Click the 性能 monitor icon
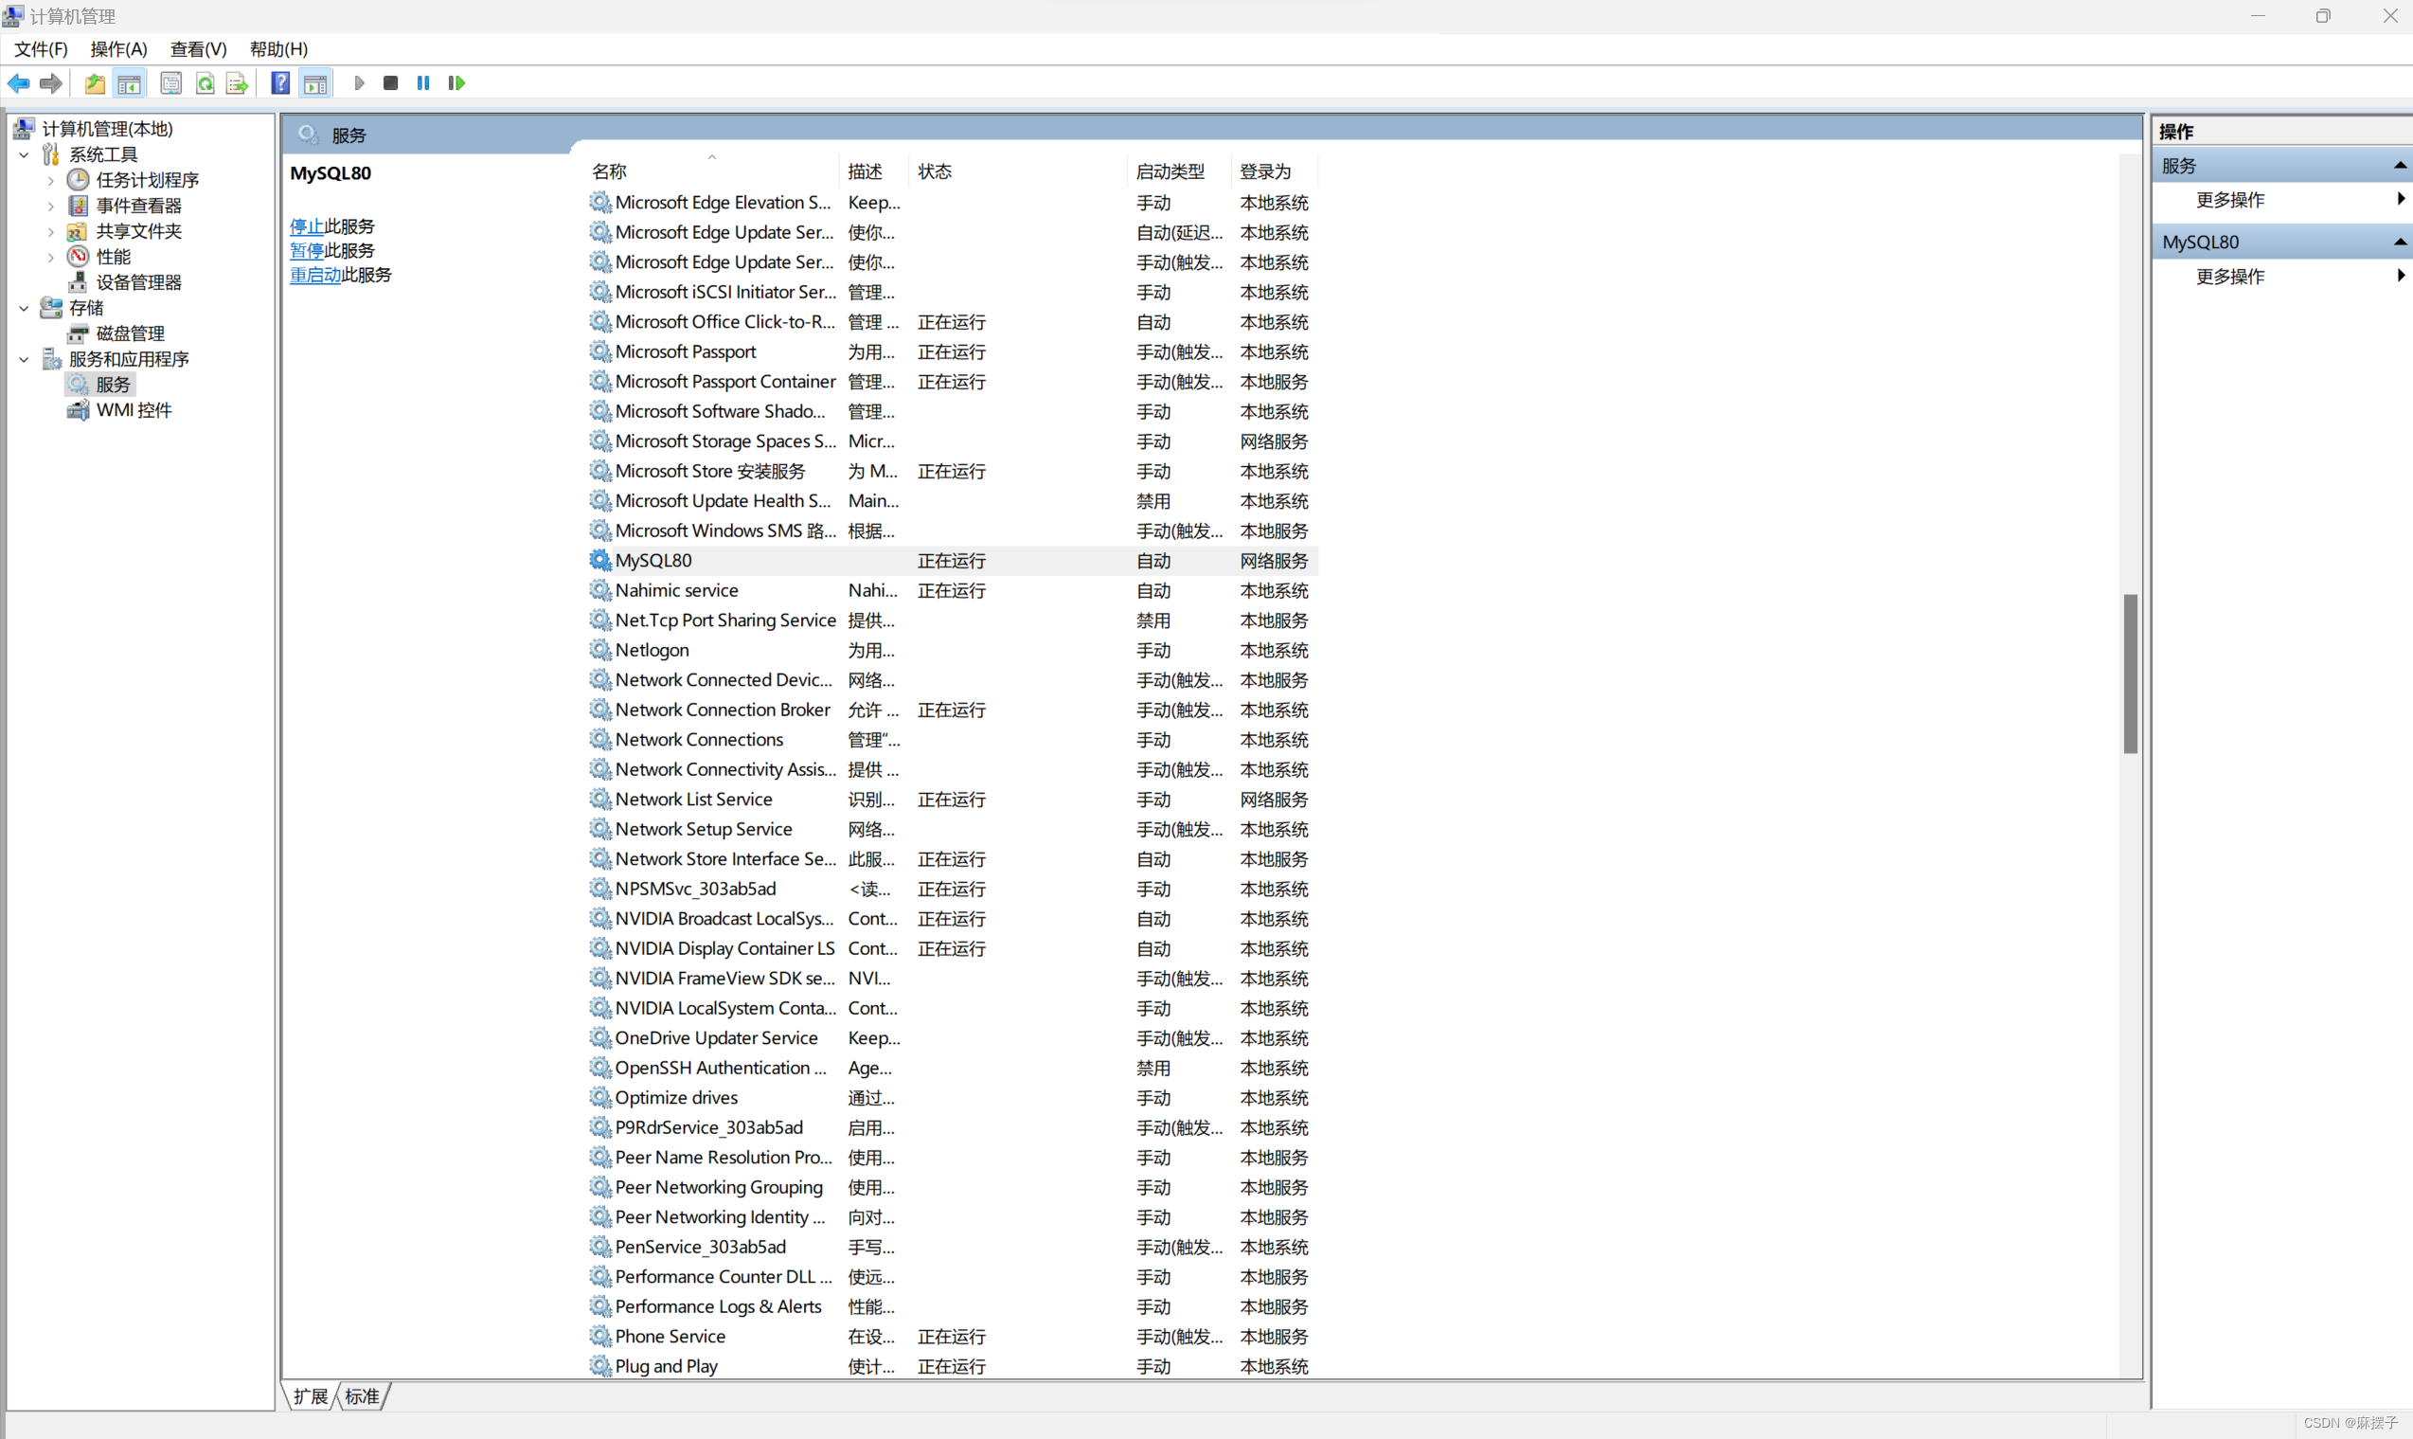 pos(78,256)
